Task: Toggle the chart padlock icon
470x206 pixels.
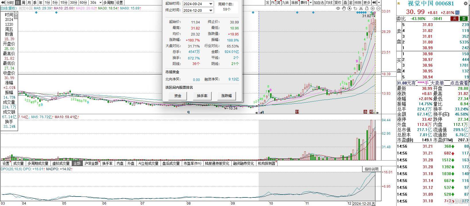Action: point(367,8)
